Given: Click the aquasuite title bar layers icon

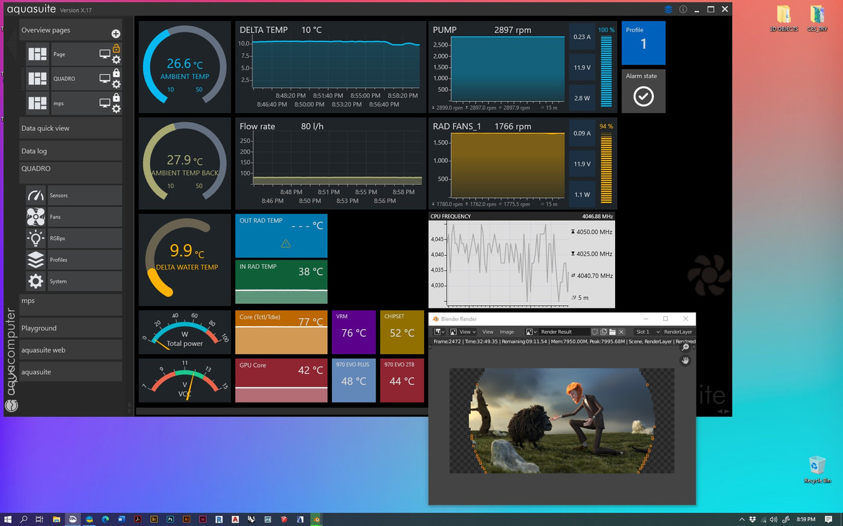Looking at the screenshot, I should pyautogui.click(x=668, y=9).
